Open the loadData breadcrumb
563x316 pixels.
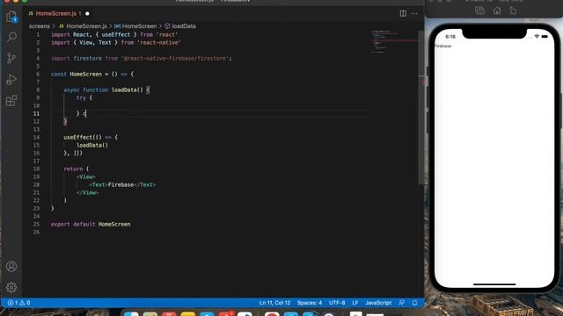pos(180,26)
